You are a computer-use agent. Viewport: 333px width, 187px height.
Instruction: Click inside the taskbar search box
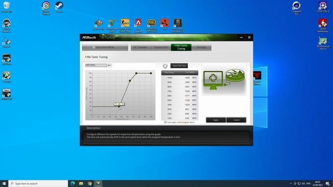click(x=38, y=183)
